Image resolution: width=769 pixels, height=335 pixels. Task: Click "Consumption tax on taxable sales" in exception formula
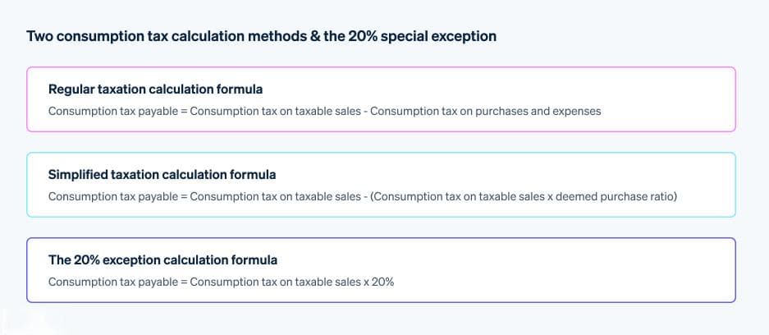click(x=276, y=282)
